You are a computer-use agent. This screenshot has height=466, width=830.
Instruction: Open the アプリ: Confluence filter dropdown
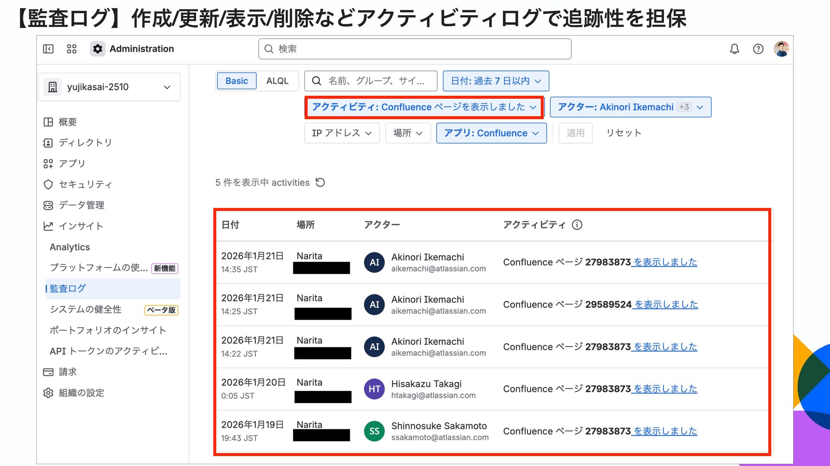(491, 133)
